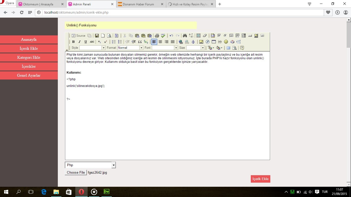Reload the page with refresh icon
Viewport: 351px width, 197px height.
coord(22,12)
